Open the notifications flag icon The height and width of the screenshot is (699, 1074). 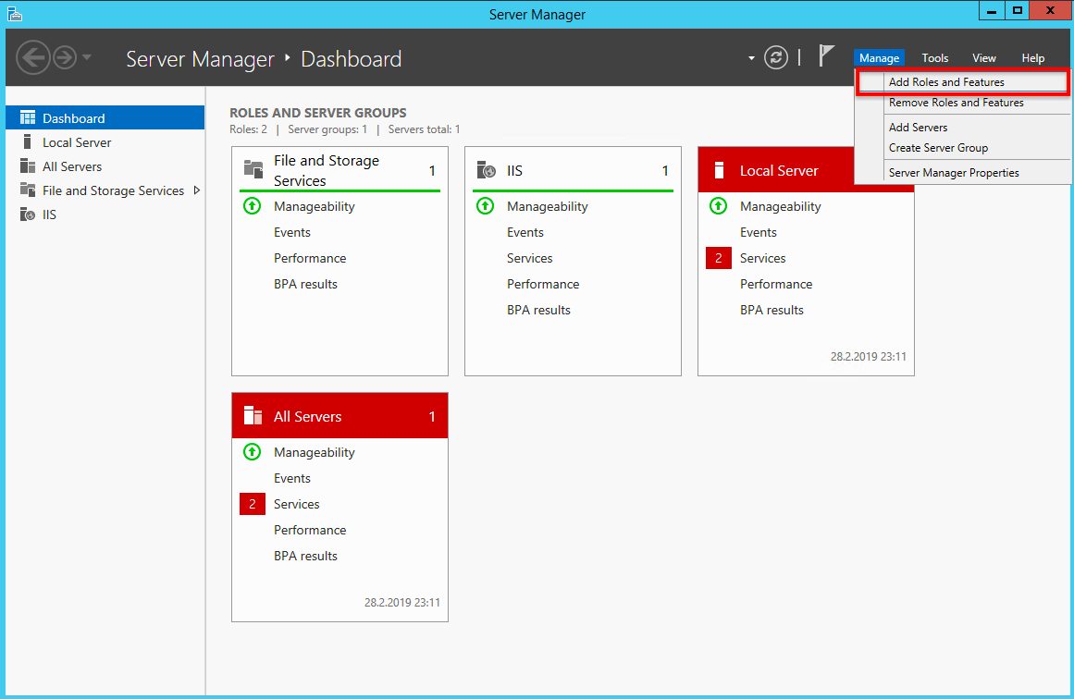[827, 56]
